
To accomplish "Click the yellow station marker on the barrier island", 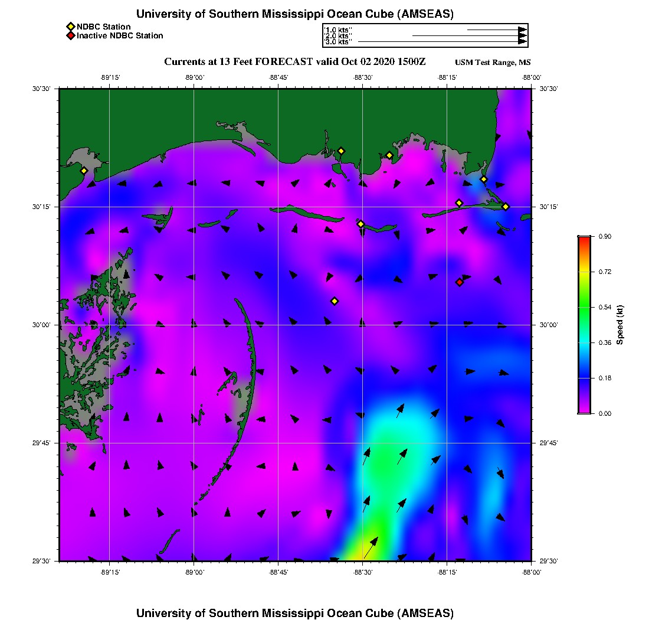I will [x=361, y=224].
